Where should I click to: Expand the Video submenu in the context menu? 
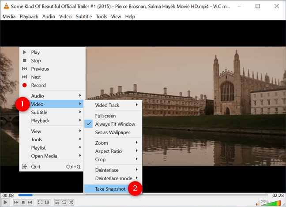click(53, 104)
